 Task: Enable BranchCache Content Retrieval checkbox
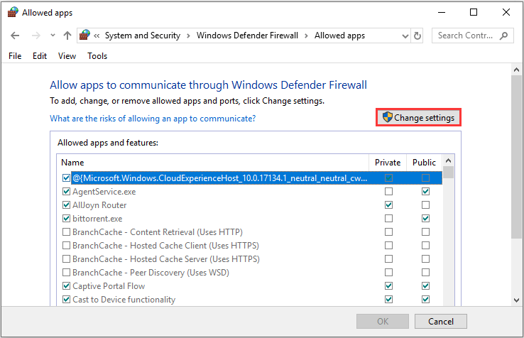coord(66,232)
